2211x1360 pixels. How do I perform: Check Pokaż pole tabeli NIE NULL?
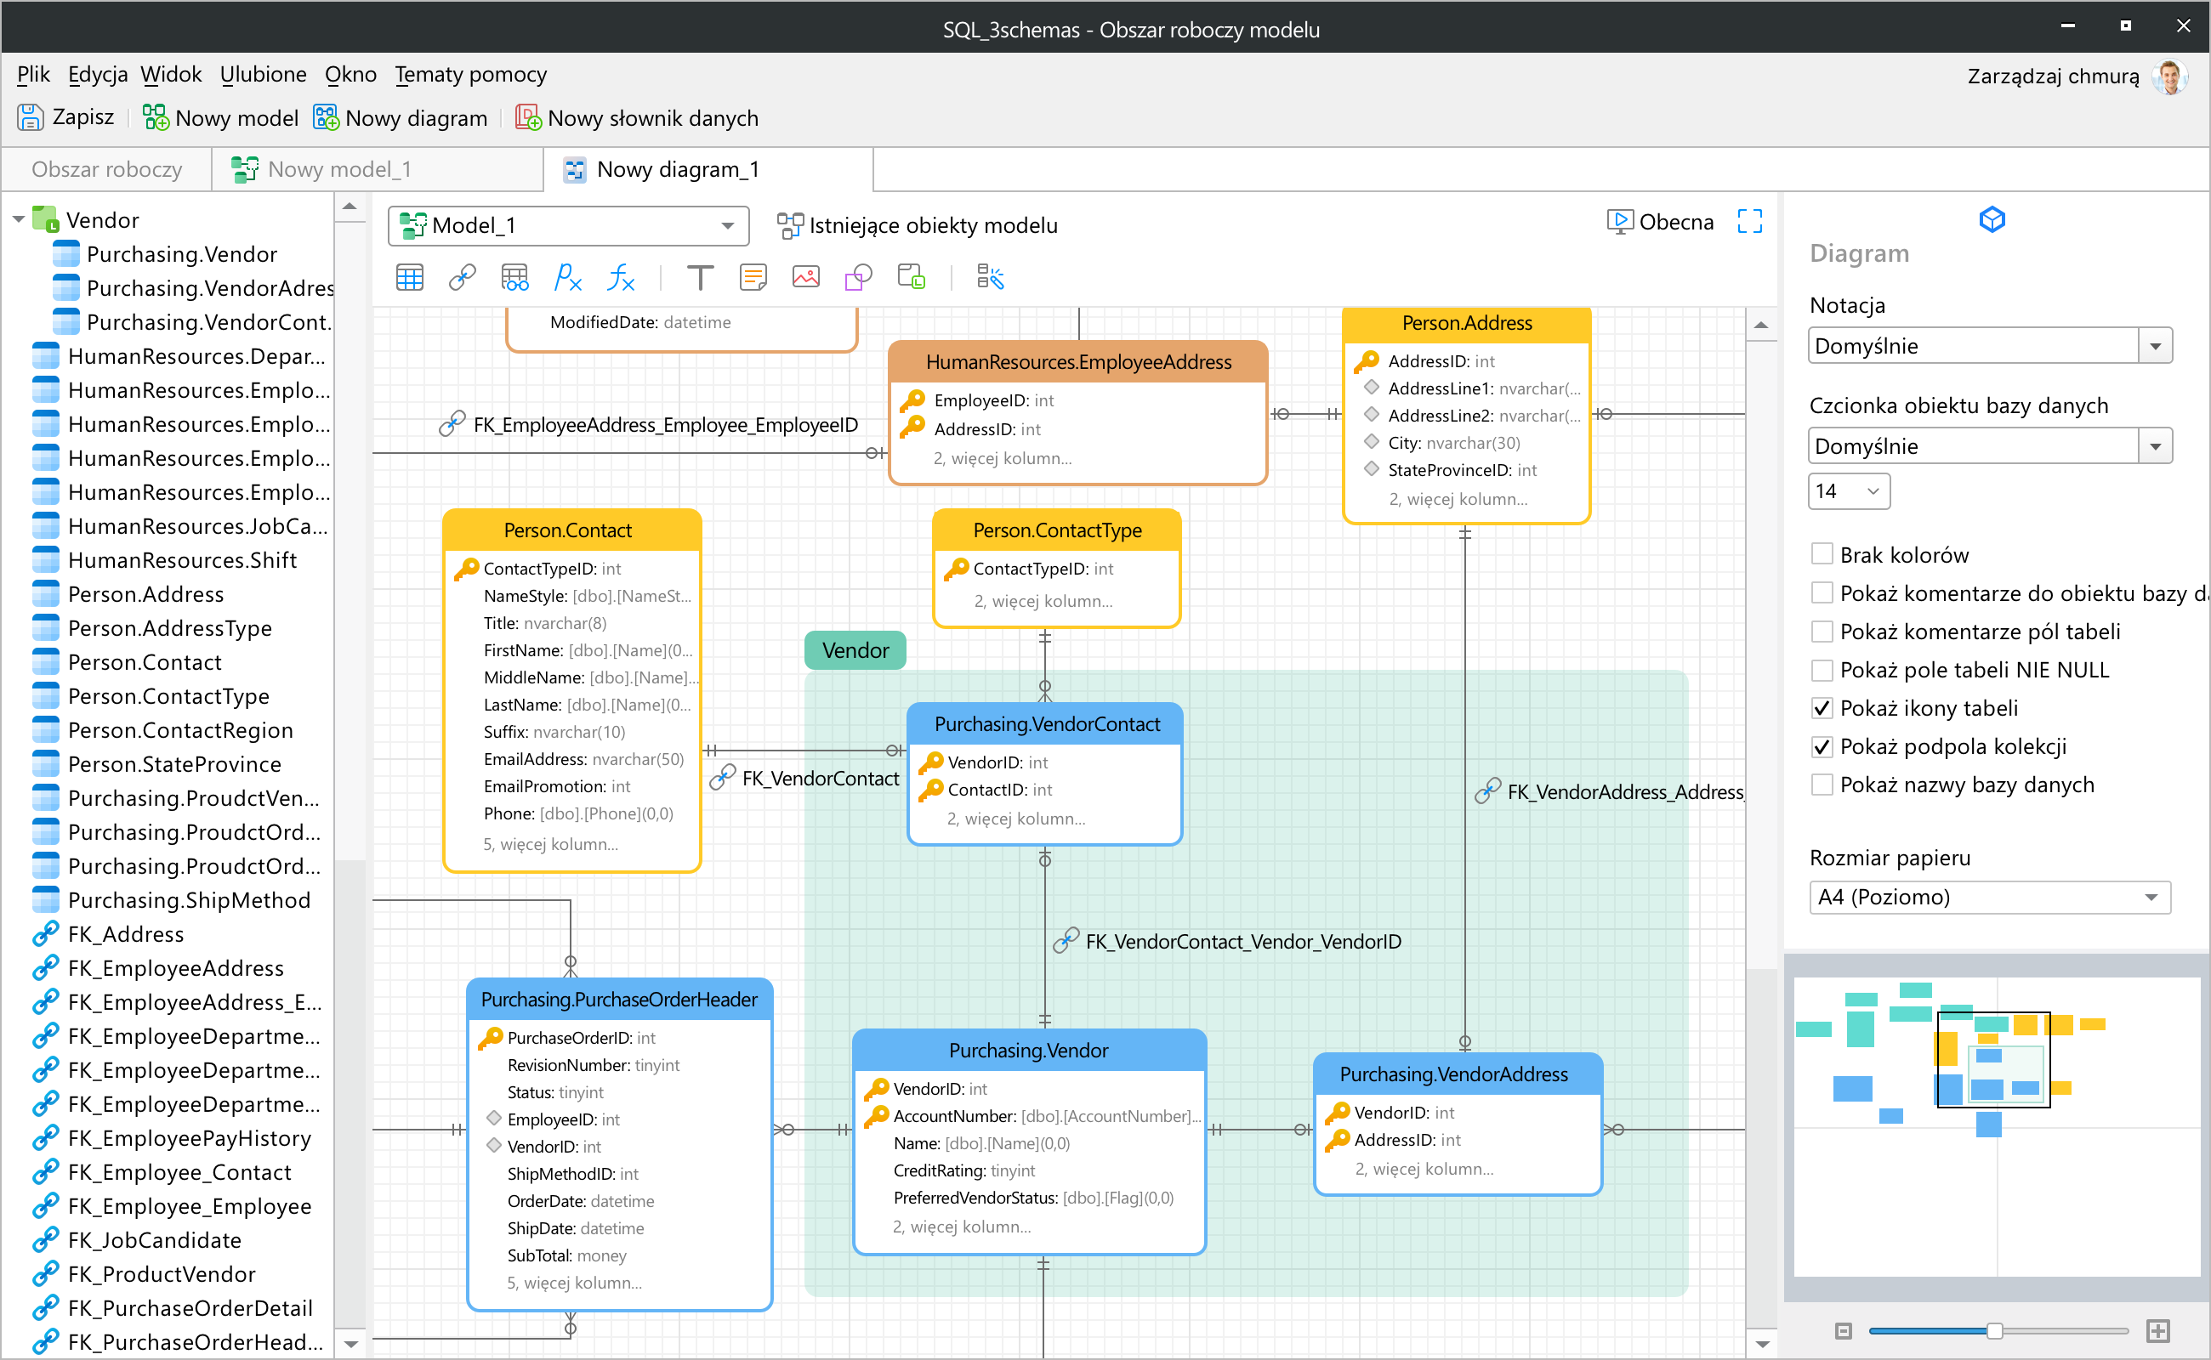click(1822, 669)
